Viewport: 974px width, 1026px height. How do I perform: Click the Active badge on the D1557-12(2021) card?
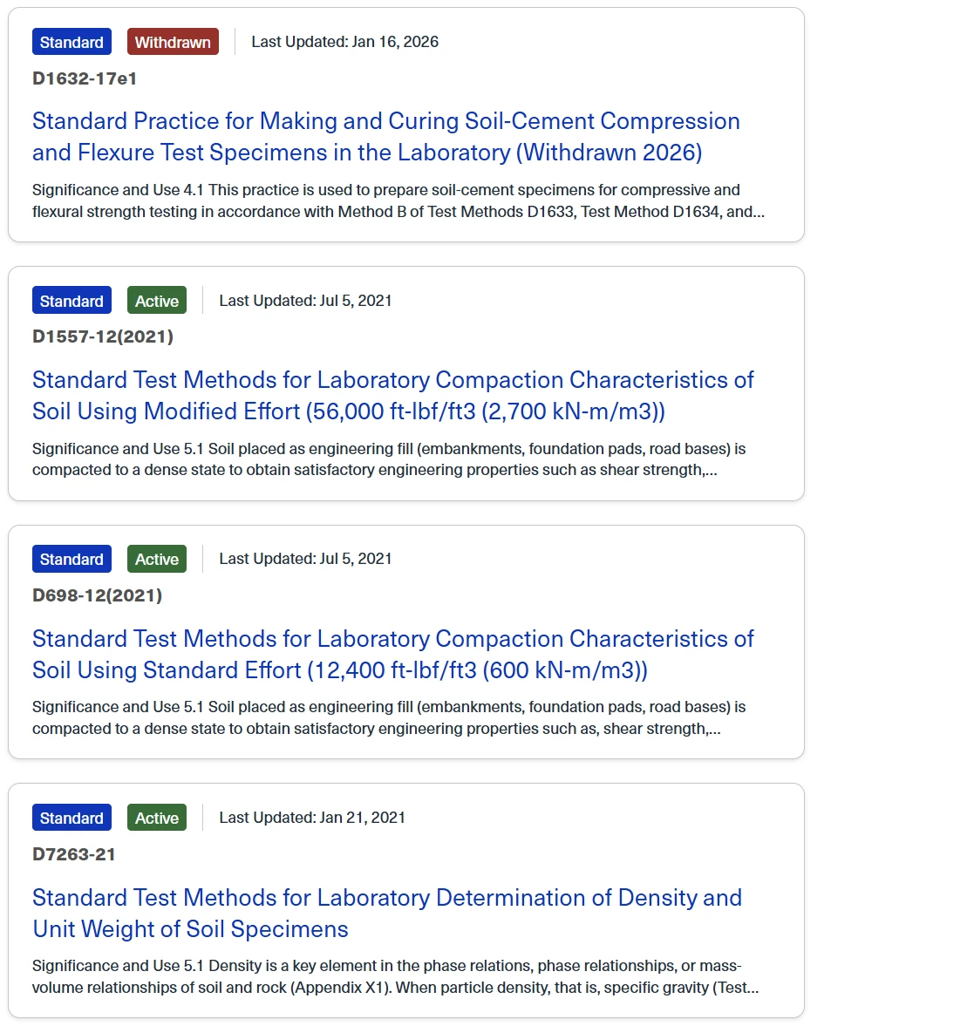click(156, 301)
